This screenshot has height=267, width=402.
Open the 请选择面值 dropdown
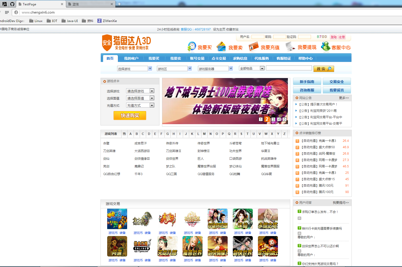[140, 98]
